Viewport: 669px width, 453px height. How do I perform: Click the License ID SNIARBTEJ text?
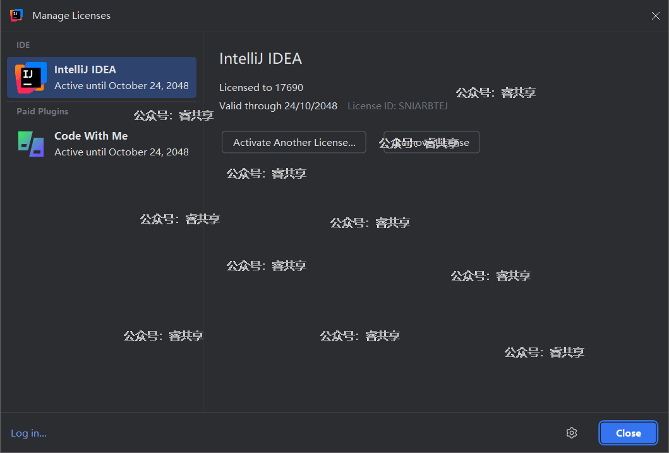click(397, 106)
